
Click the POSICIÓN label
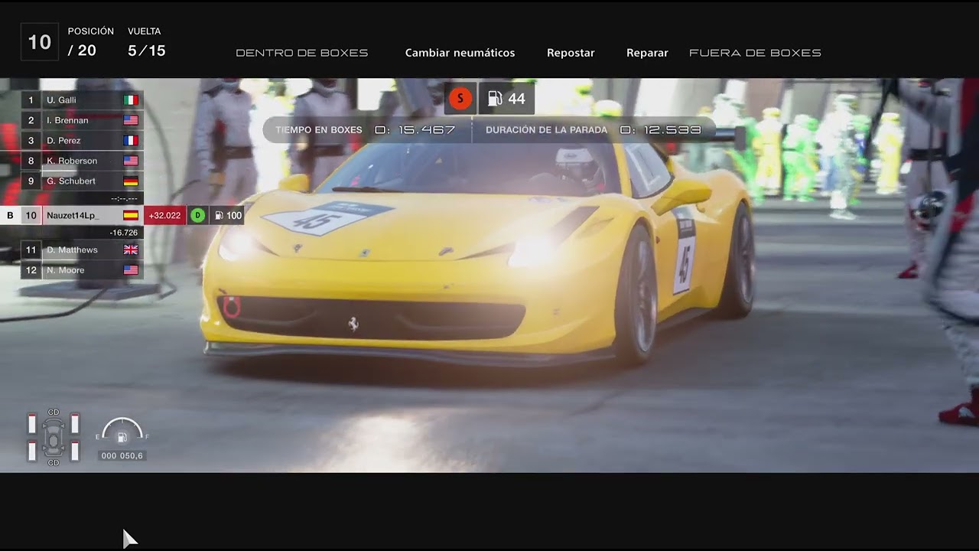(91, 31)
